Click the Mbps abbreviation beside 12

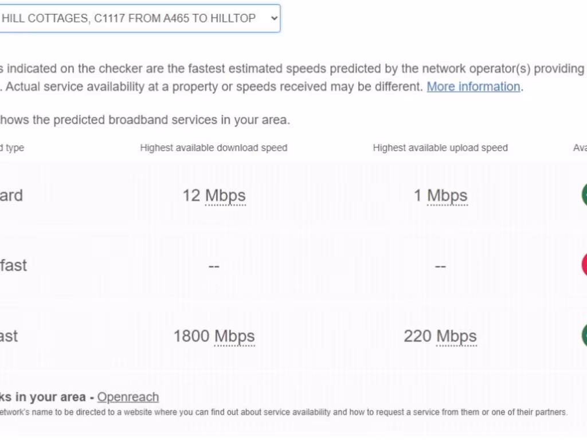pos(225,196)
